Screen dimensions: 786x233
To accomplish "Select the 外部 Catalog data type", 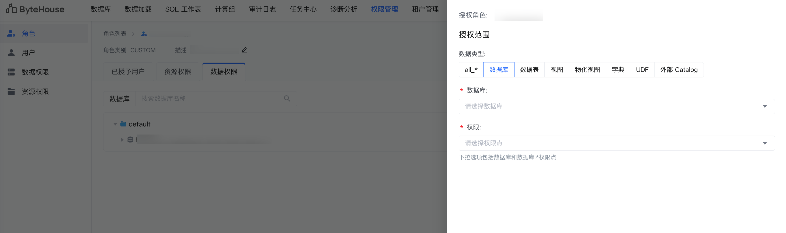I will (x=679, y=70).
